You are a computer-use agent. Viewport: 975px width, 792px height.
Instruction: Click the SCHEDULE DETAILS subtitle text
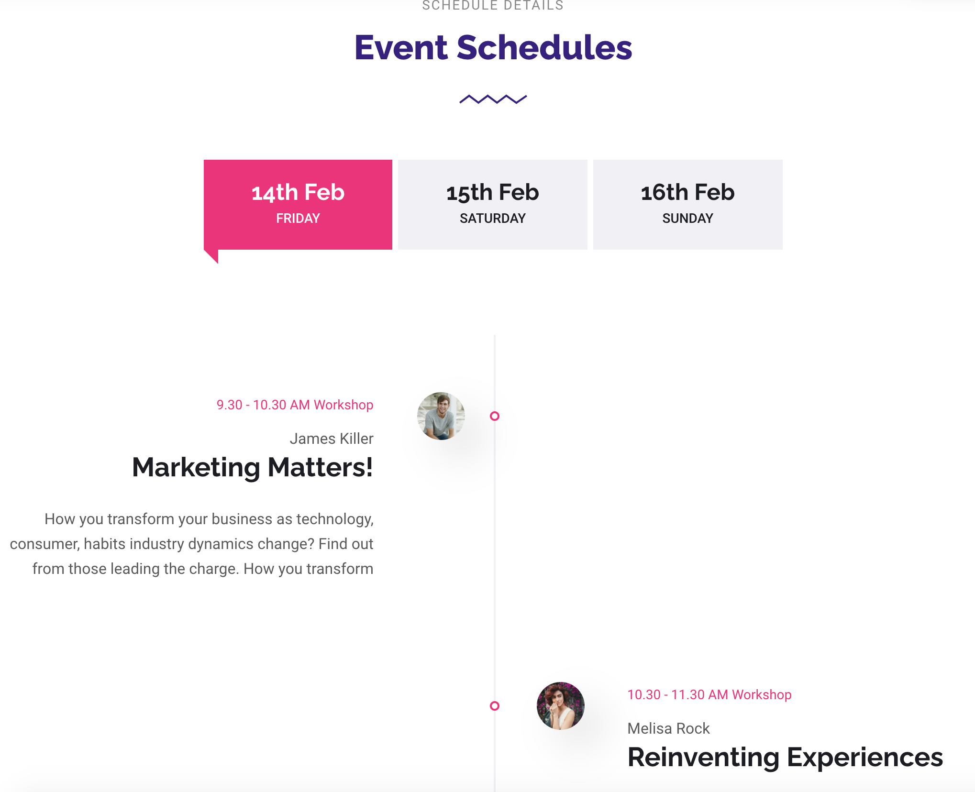[x=493, y=6]
